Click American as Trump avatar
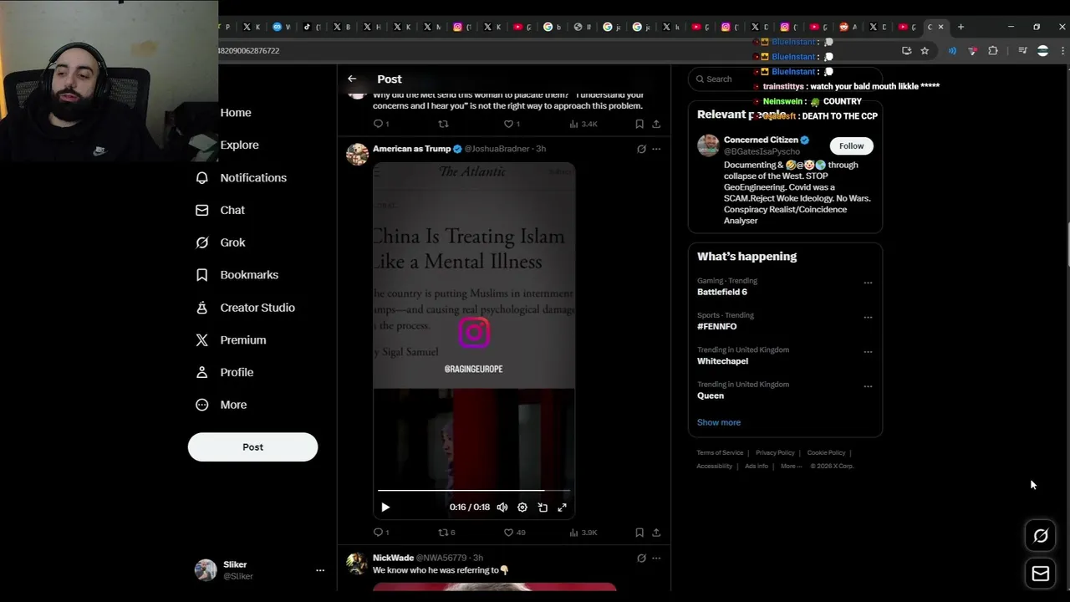 pyautogui.click(x=358, y=154)
